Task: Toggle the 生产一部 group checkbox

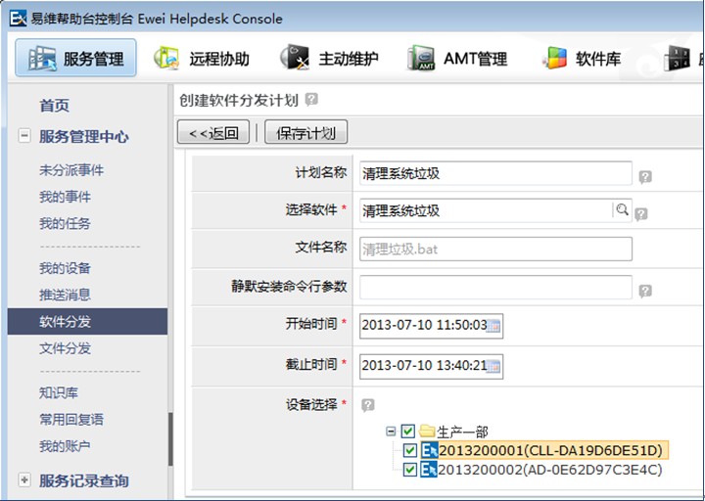Action: 408,431
